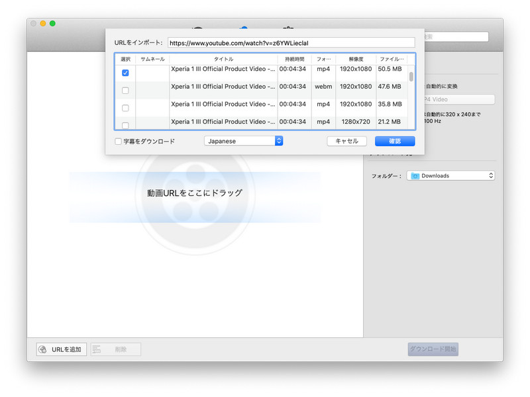Screen dimensions: 530x397
Task: Click the search field behind the dialog
Action: click(456, 36)
